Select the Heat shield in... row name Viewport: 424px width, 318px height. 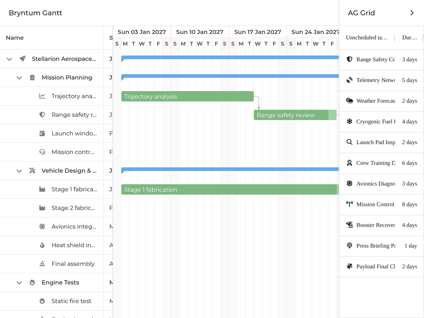point(73,245)
